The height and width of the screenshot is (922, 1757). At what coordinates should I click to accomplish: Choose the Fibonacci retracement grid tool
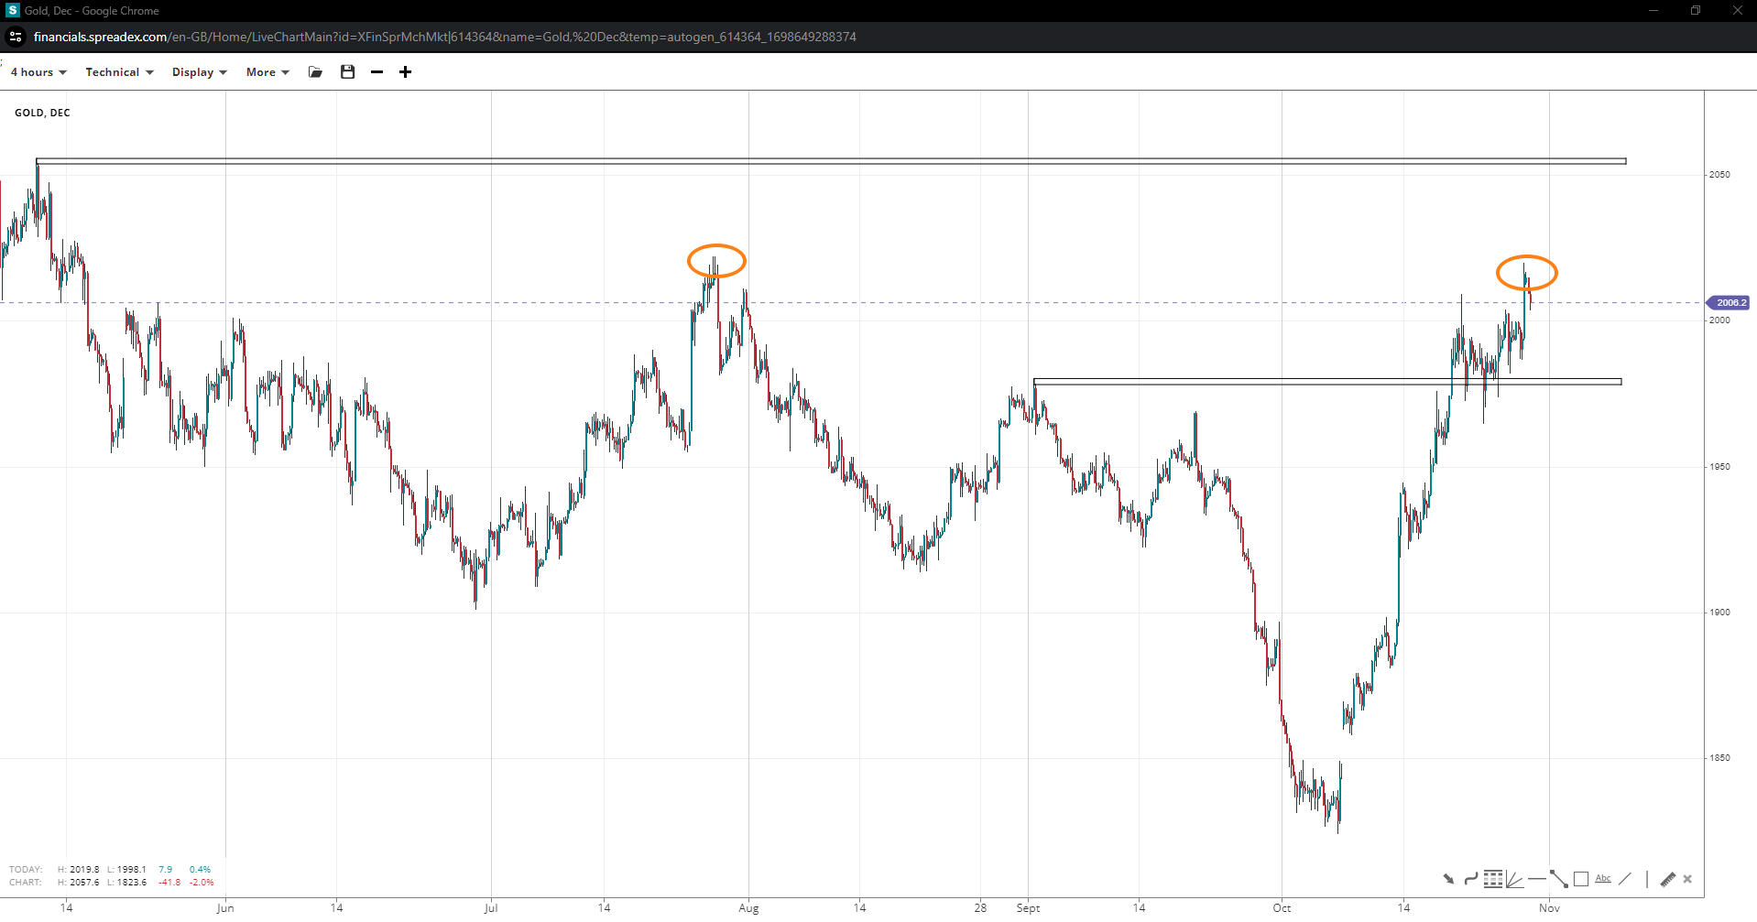pyautogui.click(x=1492, y=879)
